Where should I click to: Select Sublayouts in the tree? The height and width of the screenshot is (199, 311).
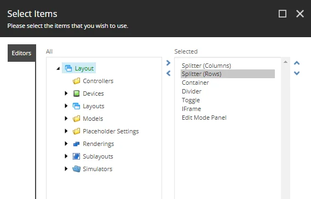point(98,156)
